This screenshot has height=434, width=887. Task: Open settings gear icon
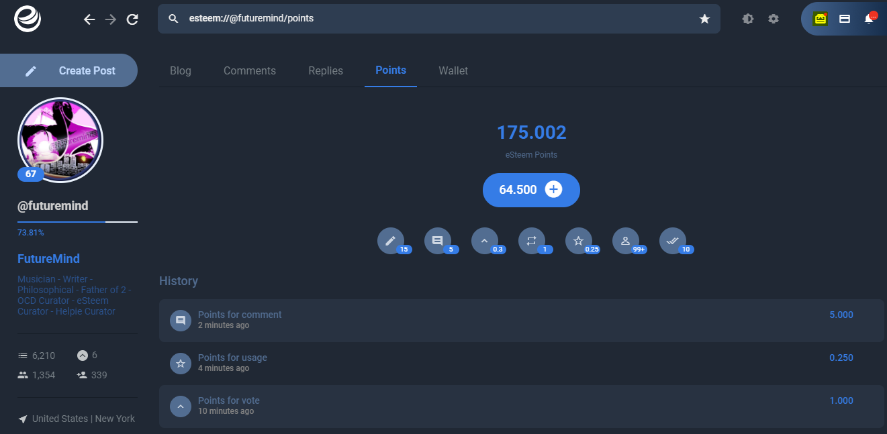[774, 19]
